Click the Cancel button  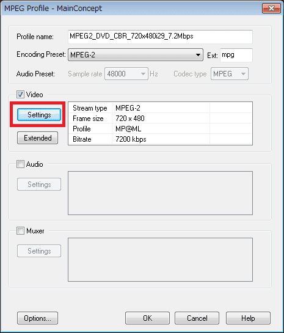click(x=197, y=318)
